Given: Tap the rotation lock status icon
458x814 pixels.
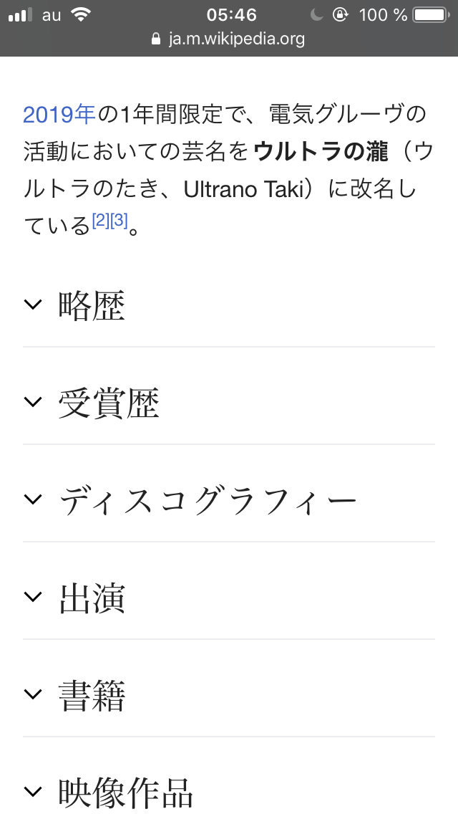Looking at the screenshot, I should click(341, 14).
